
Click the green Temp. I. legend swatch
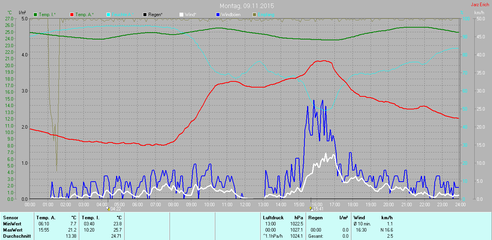point(36,15)
